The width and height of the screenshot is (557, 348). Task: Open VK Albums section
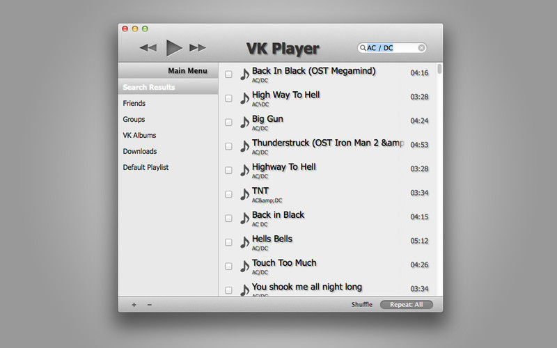point(139,135)
